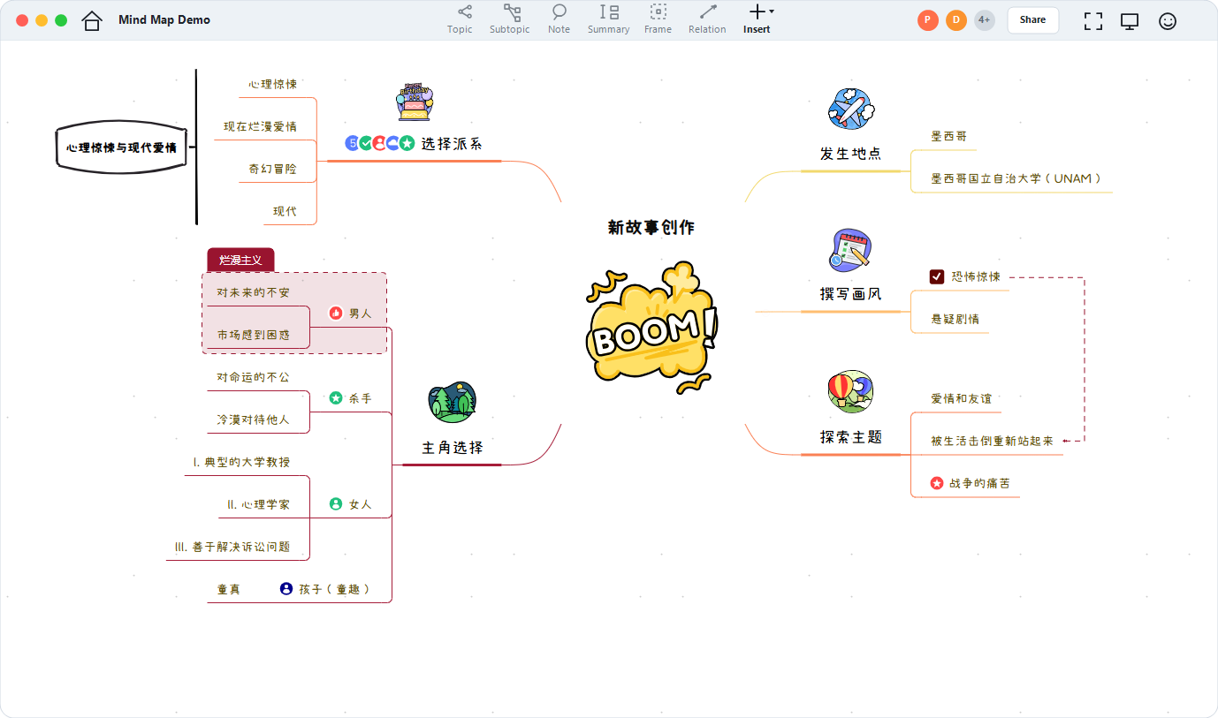This screenshot has width=1218, height=718.
Task: Toggle the 恐怖惊悚 checkbox
Action: coord(937,277)
